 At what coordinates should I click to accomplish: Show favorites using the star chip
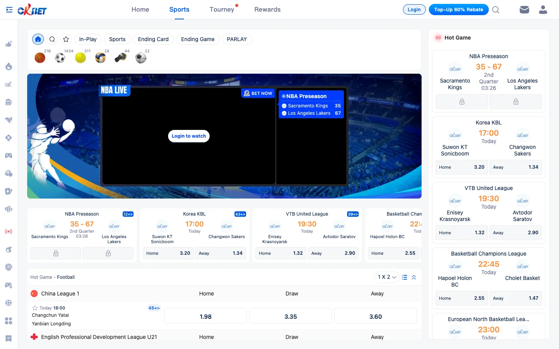click(66, 39)
